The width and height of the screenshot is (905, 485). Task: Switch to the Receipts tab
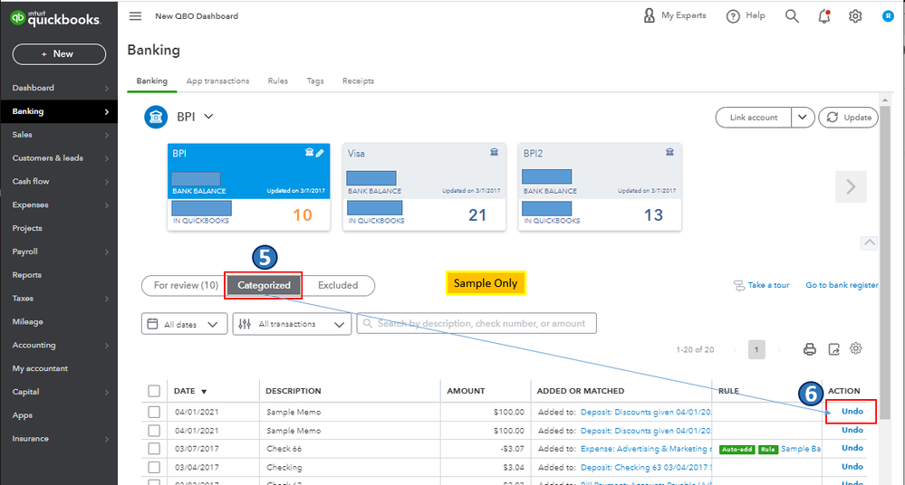click(358, 81)
